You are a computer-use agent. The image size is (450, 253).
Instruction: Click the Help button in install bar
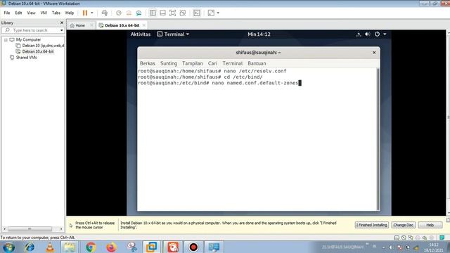click(x=430, y=225)
